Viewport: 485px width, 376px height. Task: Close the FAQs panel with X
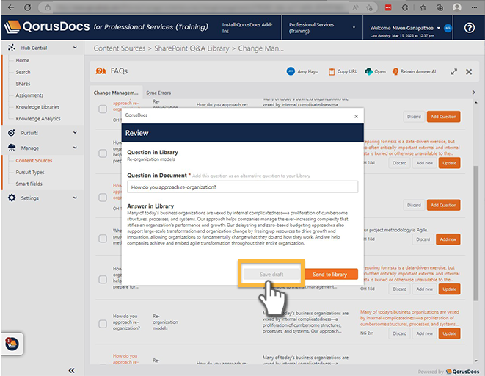[469, 72]
